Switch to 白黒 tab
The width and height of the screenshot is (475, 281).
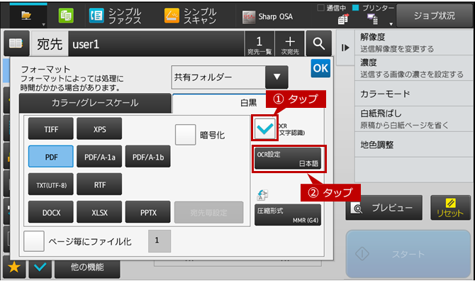pyautogui.click(x=248, y=103)
